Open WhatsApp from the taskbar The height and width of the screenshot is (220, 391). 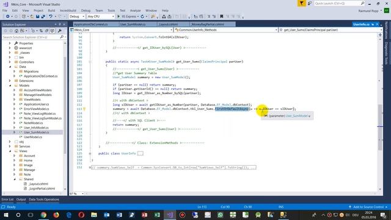click(220, 215)
